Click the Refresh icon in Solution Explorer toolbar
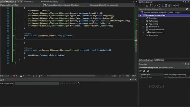The height and width of the screenshot is (107, 190). pos(163,6)
